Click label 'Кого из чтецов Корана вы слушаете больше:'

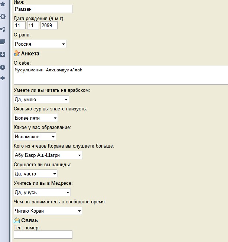click(x=64, y=146)
